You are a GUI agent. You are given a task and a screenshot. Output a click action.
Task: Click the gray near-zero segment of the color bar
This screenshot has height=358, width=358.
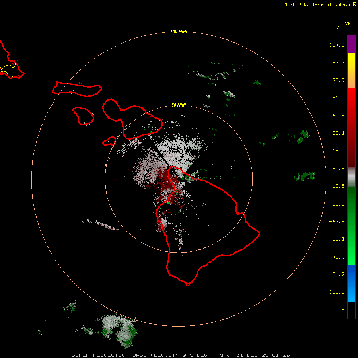(351, 177)
